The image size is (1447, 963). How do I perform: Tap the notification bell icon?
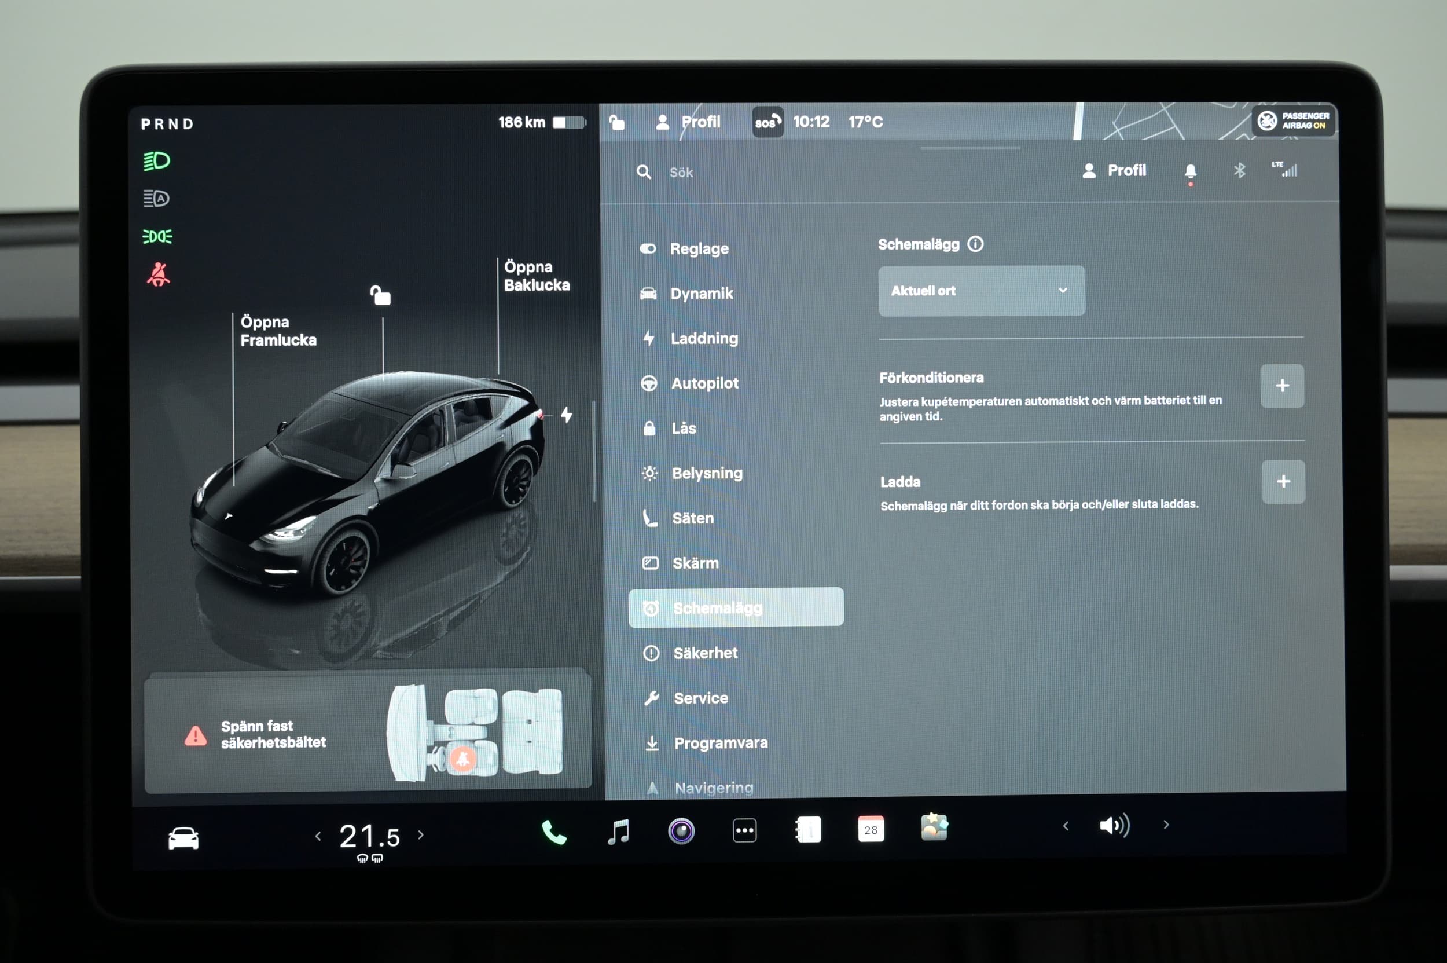point(1190,171)
